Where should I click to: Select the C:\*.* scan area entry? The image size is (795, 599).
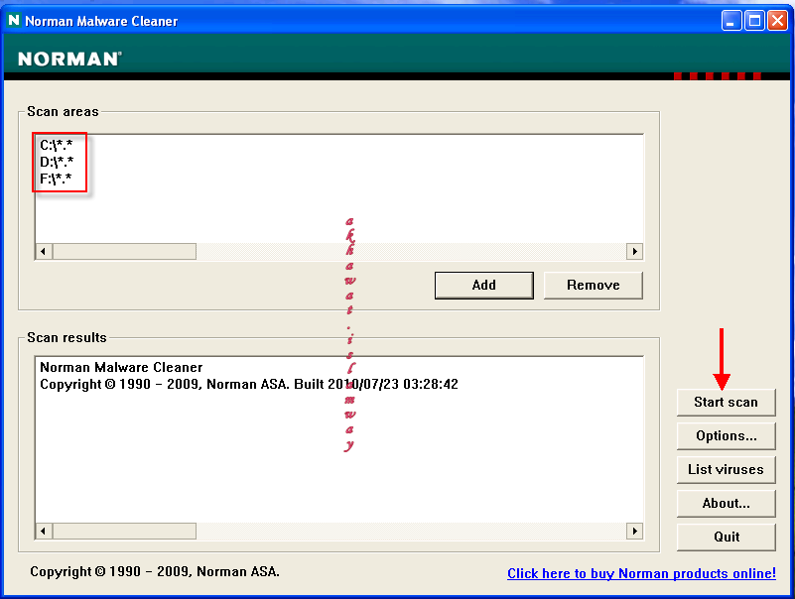(57, 146)
